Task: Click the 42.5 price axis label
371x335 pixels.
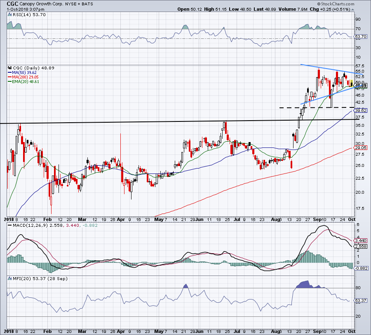Action: [x=360, y=102]
